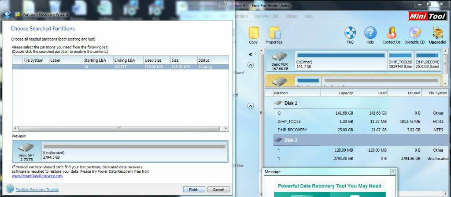Select the Unallocated 2794.5 GB preview bar
This screenshot has height=197, width=451.
click(134, 152)
